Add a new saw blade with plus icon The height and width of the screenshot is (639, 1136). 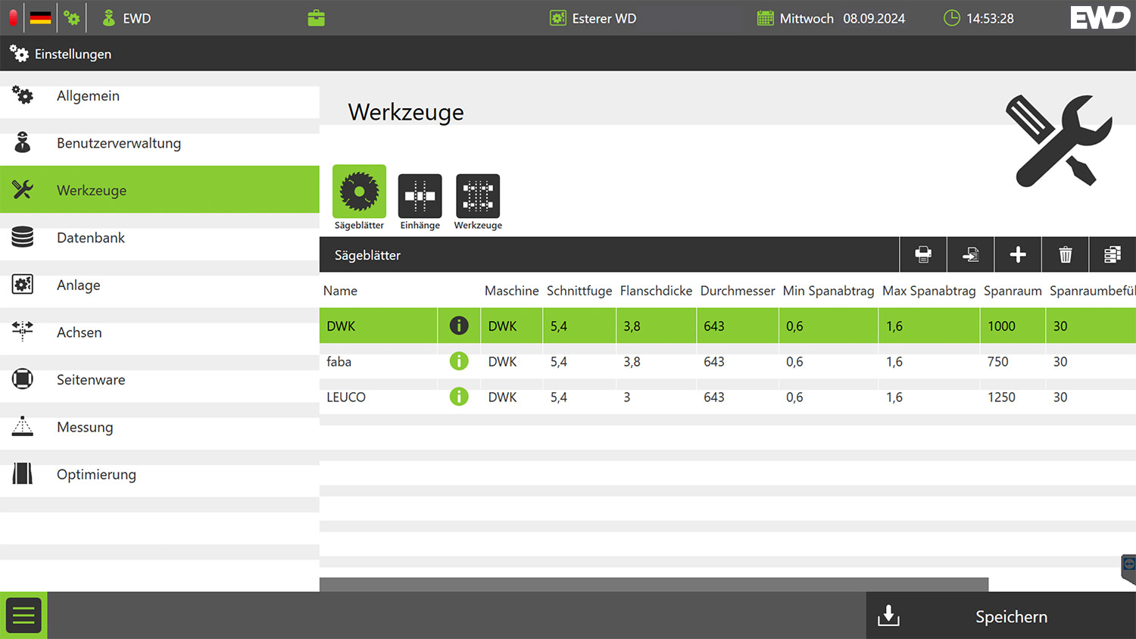coord(1018,255)
